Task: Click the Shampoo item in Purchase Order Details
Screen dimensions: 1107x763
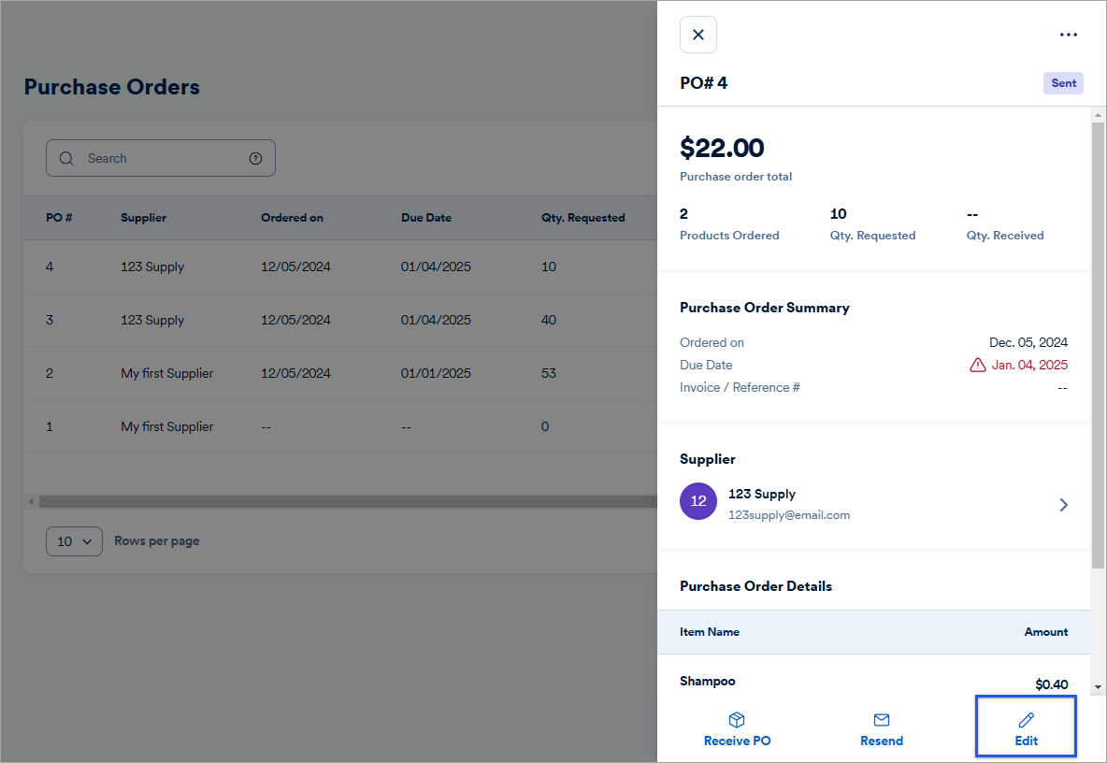Action: coord(707,681)
